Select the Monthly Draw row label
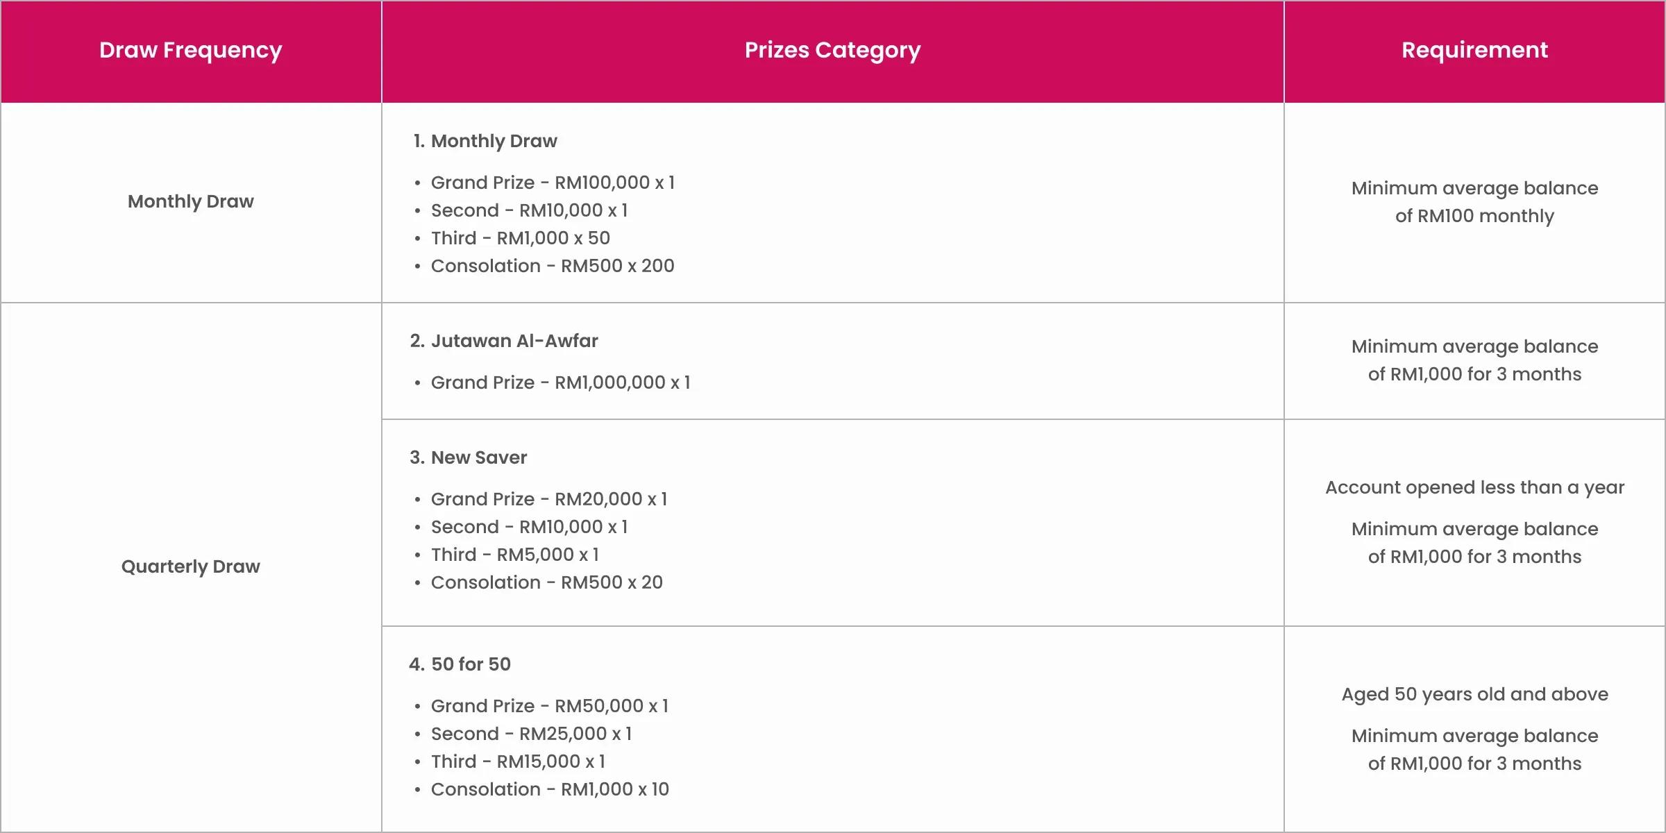The height and width of the screenshot is (833, 1666). click(x=191, y=201)
